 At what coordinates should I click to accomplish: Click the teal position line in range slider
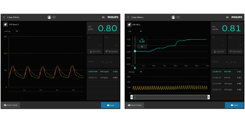135,97
